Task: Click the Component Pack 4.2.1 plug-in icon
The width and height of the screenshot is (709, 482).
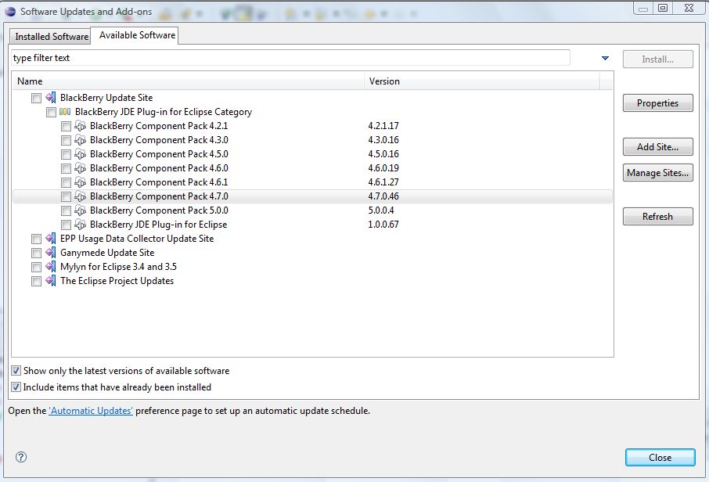Action: (80, 126)
